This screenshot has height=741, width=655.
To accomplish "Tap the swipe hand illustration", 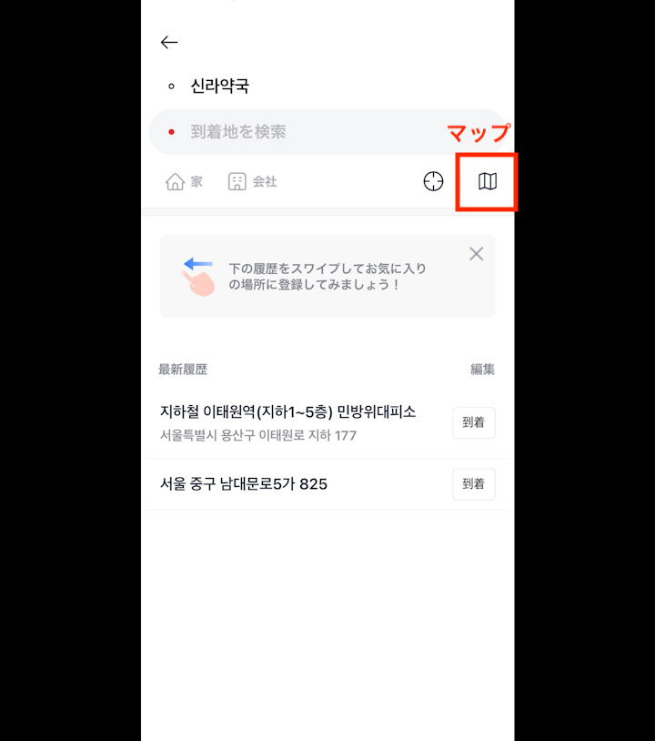I will tap(198, 277).
